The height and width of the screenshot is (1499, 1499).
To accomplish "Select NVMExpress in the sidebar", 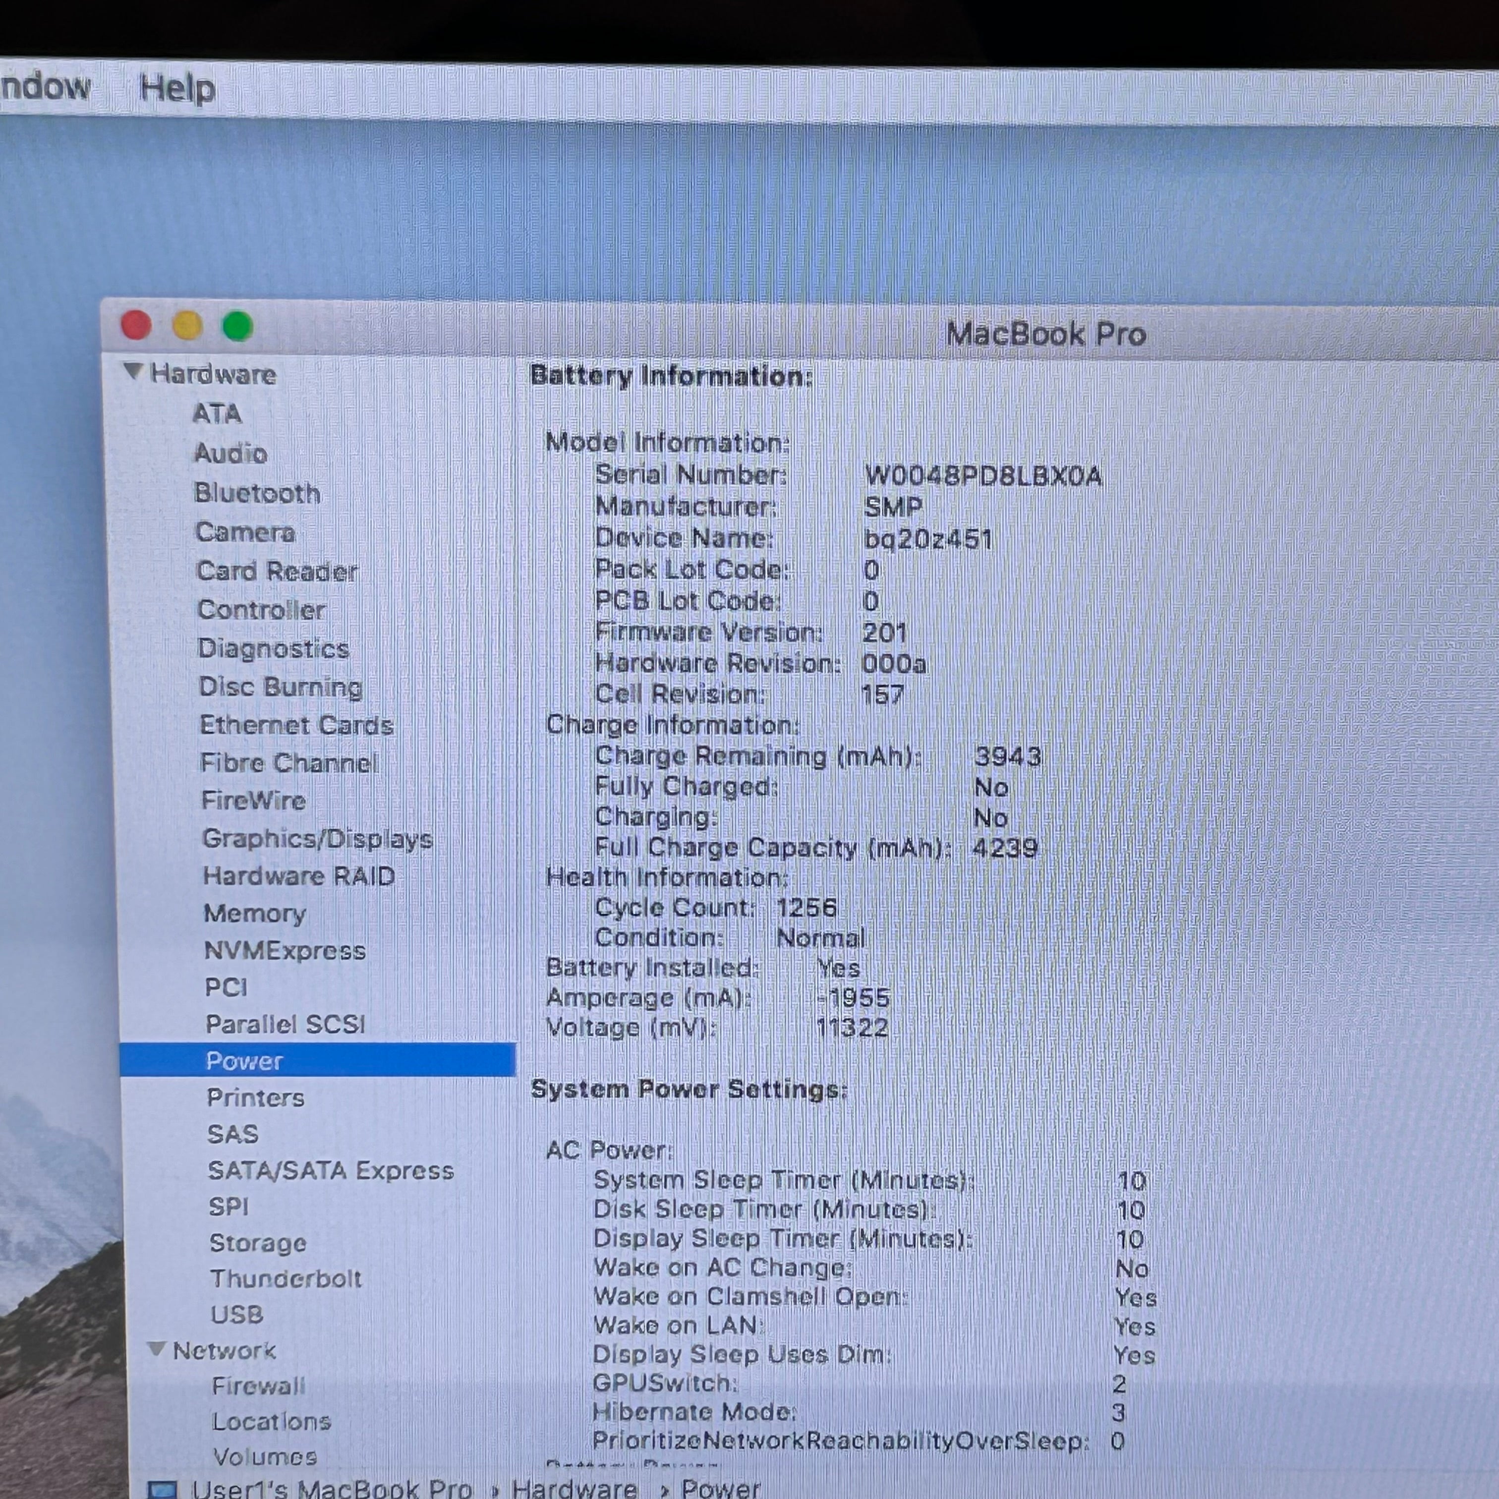I will pos(285,950).
